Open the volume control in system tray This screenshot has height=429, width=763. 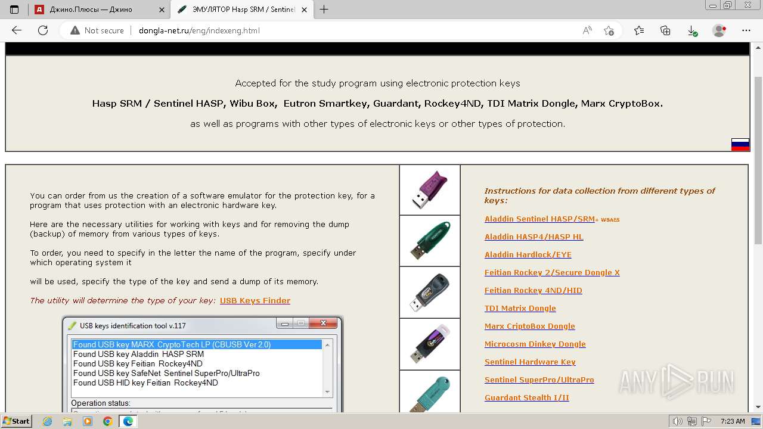coord(678,421)
